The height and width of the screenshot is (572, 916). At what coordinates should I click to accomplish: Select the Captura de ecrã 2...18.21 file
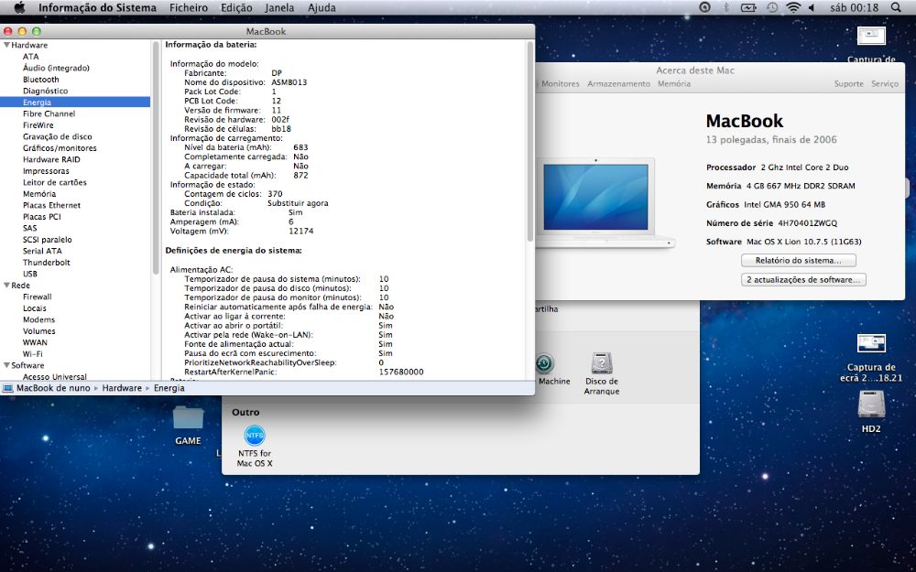[x=871, y=358]
